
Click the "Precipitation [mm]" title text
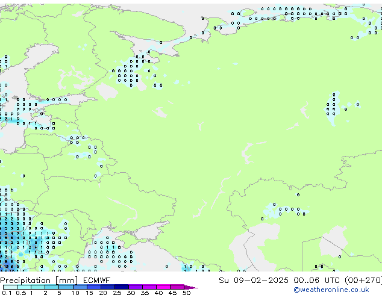pyautogui.click(x=37, y=280)
